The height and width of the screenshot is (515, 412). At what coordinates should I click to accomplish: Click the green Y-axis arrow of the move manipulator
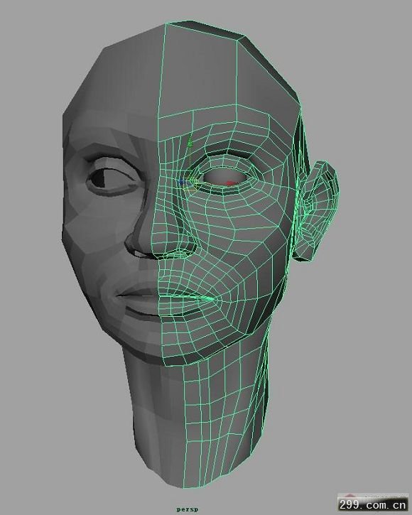(189, 141)
